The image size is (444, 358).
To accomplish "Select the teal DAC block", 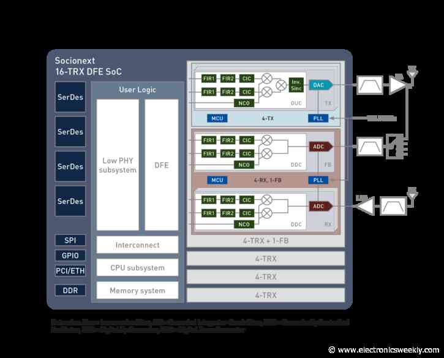I will click(320, 85).
